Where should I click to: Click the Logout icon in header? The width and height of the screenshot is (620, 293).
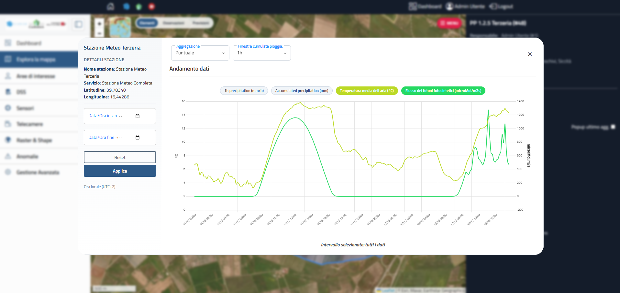[493, 6]
